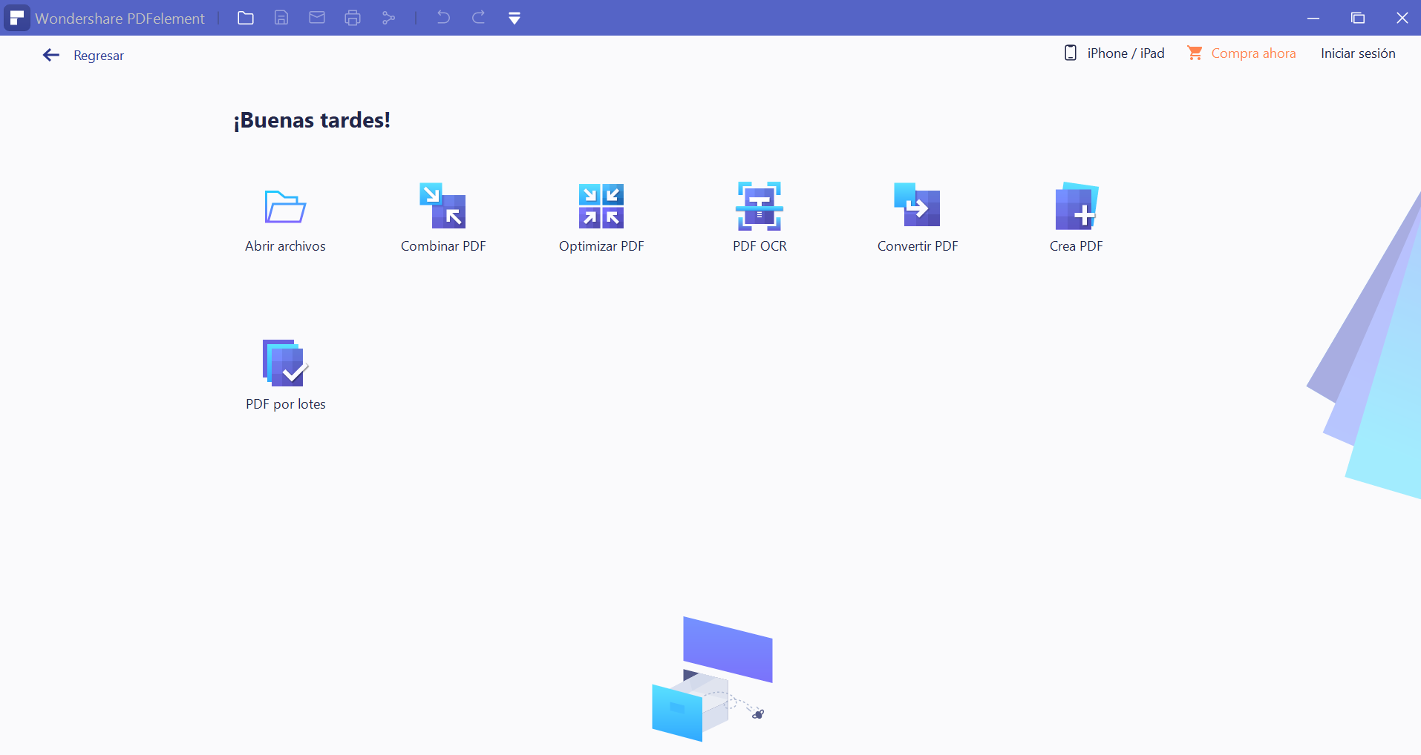Image resolution: width=1421 pixels, height=755 pixels.
Task: Click the Redo arrow in the toolbar
Action: 479,18
